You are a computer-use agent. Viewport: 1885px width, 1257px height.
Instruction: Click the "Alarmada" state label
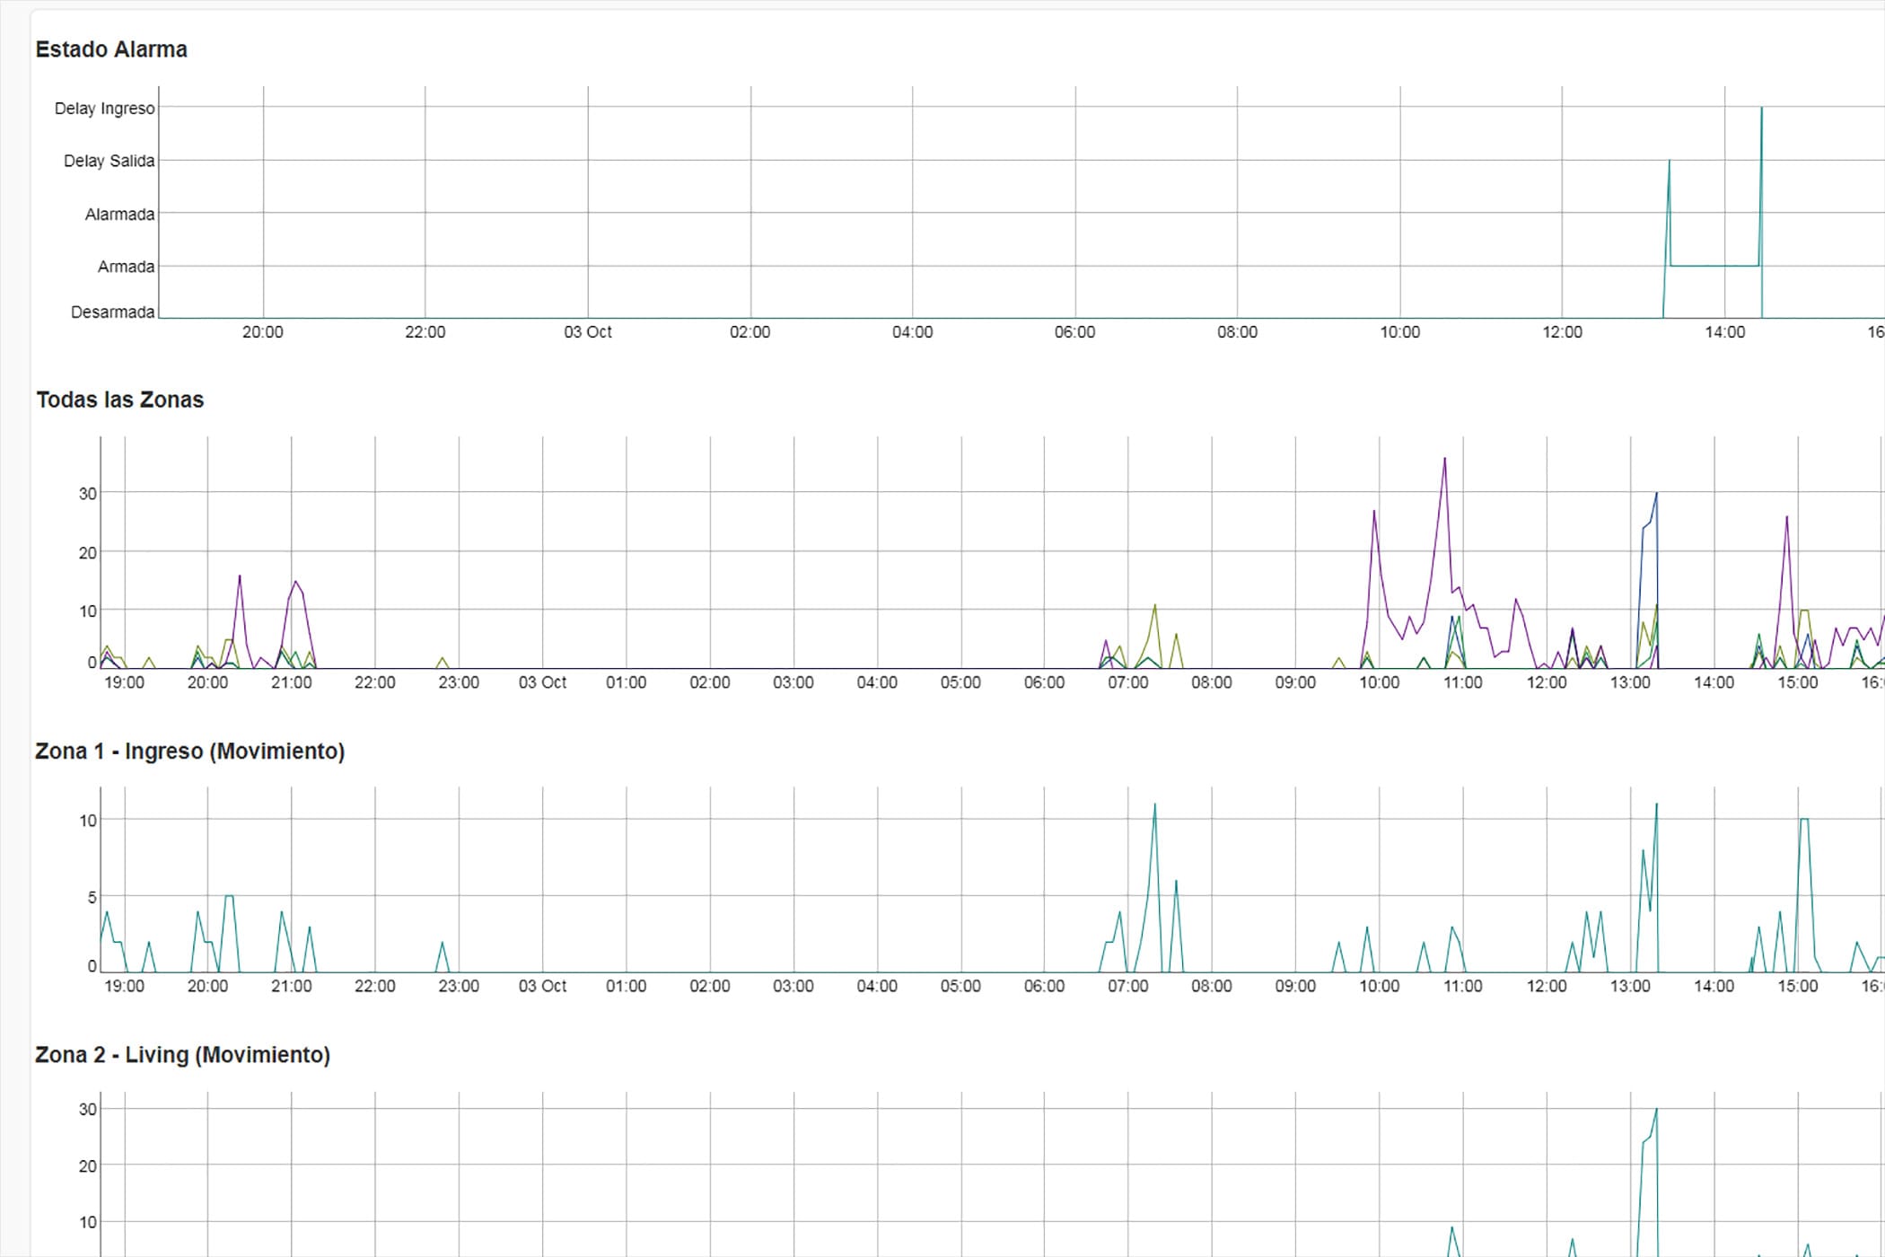(119, 214)
